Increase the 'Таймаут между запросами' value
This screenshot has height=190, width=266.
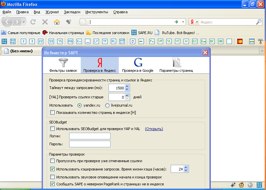(127, 86)
